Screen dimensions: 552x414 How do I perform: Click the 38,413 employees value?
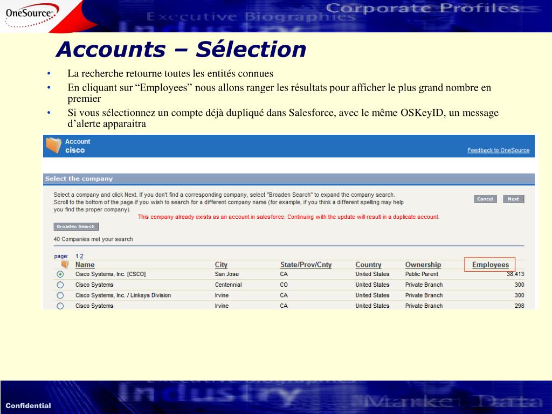515,274
